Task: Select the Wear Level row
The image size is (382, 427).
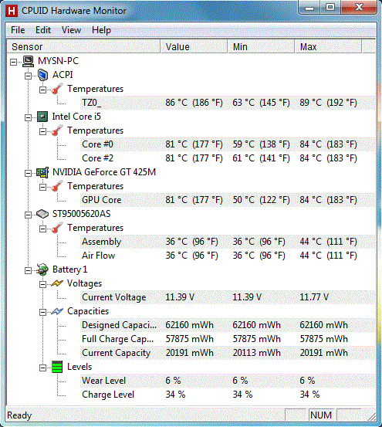Action: click(x=228, y=381)
